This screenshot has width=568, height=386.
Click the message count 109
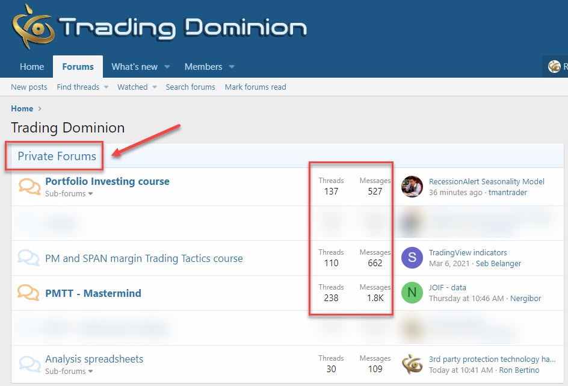[x=375, y=369]
